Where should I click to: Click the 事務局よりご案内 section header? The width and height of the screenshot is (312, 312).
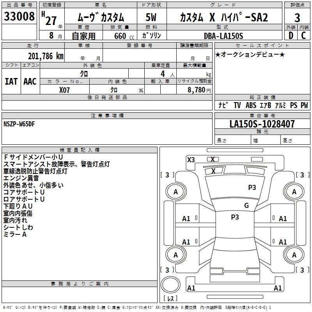click(x=80, y=284)
